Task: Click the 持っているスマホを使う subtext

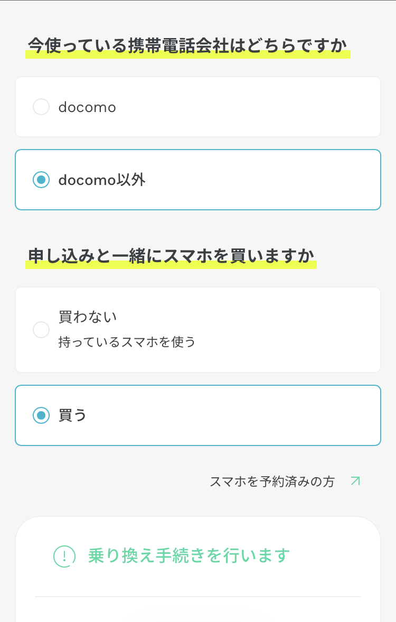Action: (x=127, y=342)
